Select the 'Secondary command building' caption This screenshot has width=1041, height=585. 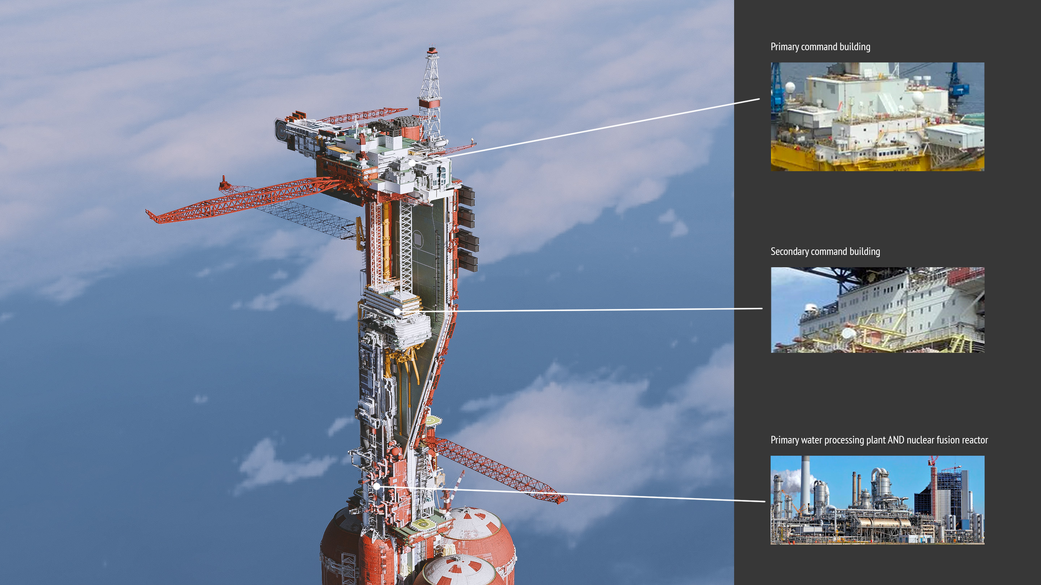825,252
